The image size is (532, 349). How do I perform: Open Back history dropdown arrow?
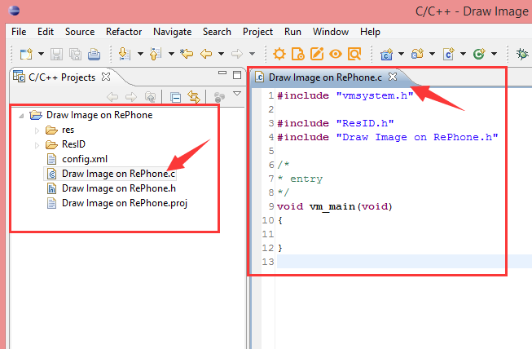pyautogui.click(x=221, y=54)
